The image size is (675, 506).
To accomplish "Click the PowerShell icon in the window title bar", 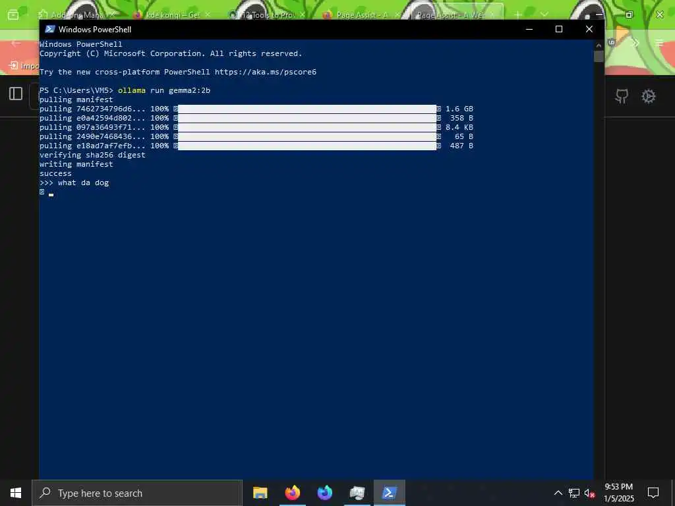I will pyautogui.click(x=50, y=29).
